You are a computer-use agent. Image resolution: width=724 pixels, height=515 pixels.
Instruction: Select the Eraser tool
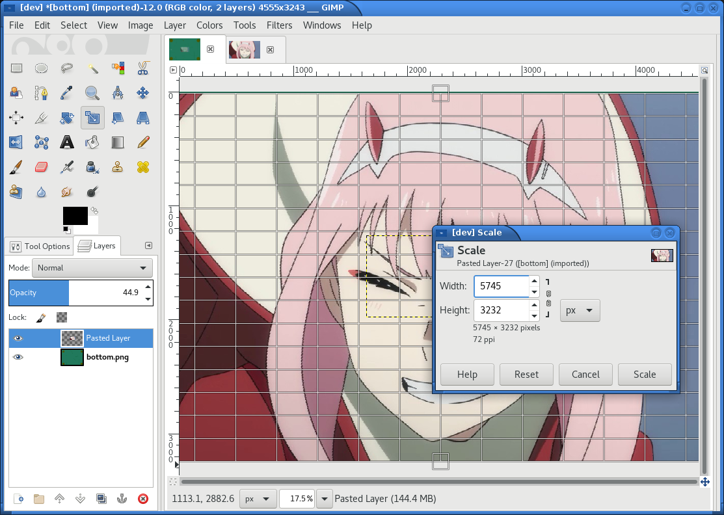(42, 166)
